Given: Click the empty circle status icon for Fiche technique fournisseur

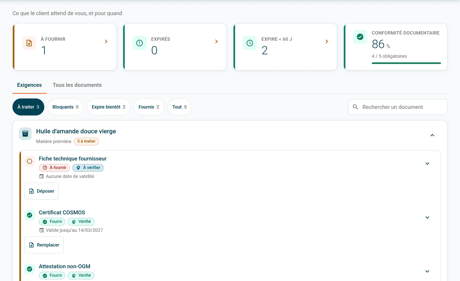Looking at the screenshot, I should click(x=30, y=161).
